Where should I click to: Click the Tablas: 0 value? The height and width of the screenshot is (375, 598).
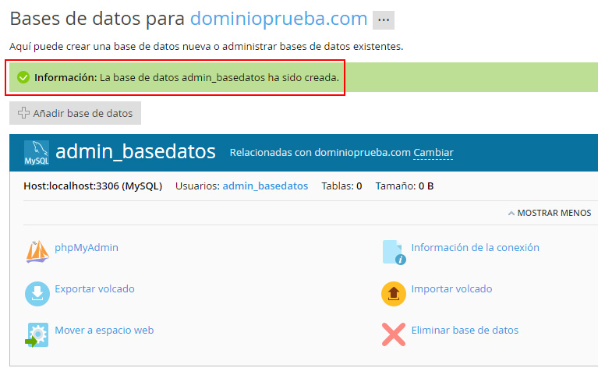(x=341, y=186)
